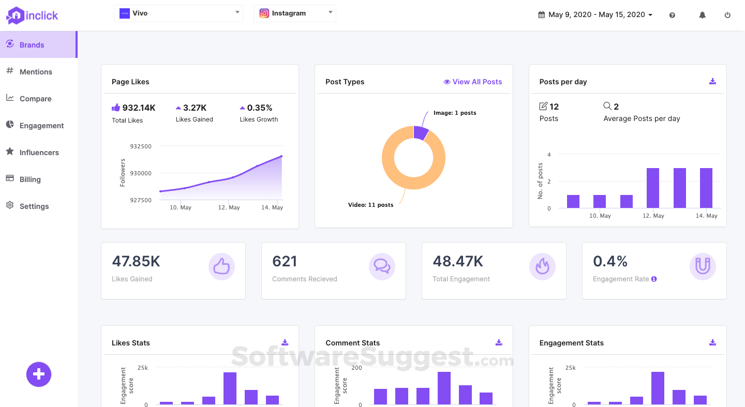Click the inclick logo
Image resolution: width=745 pixels, height=407 pixels.
tap(32, 15)
